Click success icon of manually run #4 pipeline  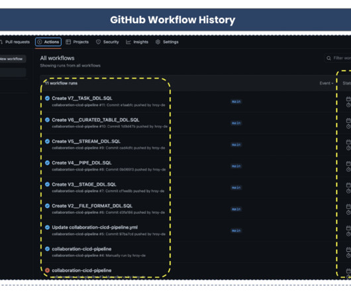tap(47, 249)
